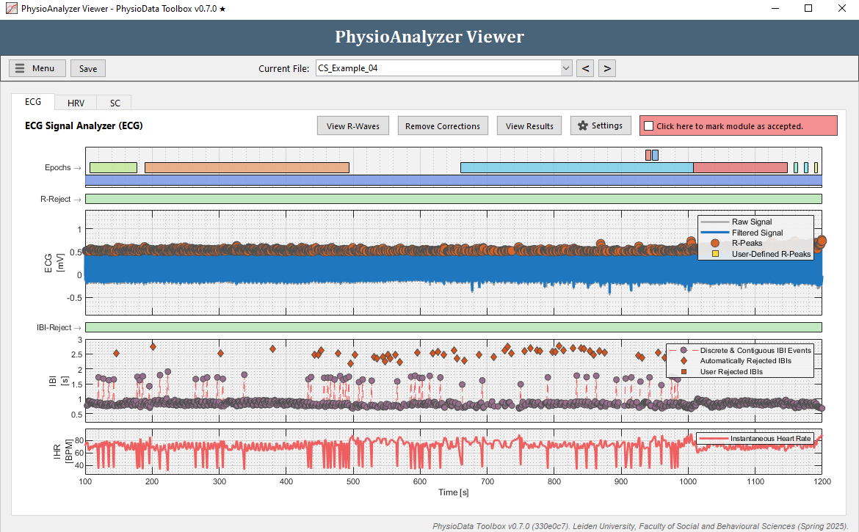Click the Epochs row label

(x=57, y=167)
